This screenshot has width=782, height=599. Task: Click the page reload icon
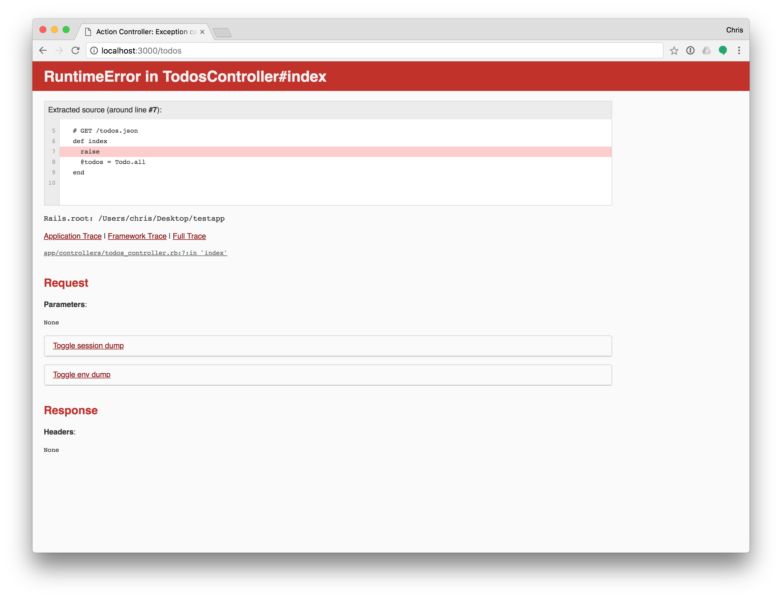point(75,50)
